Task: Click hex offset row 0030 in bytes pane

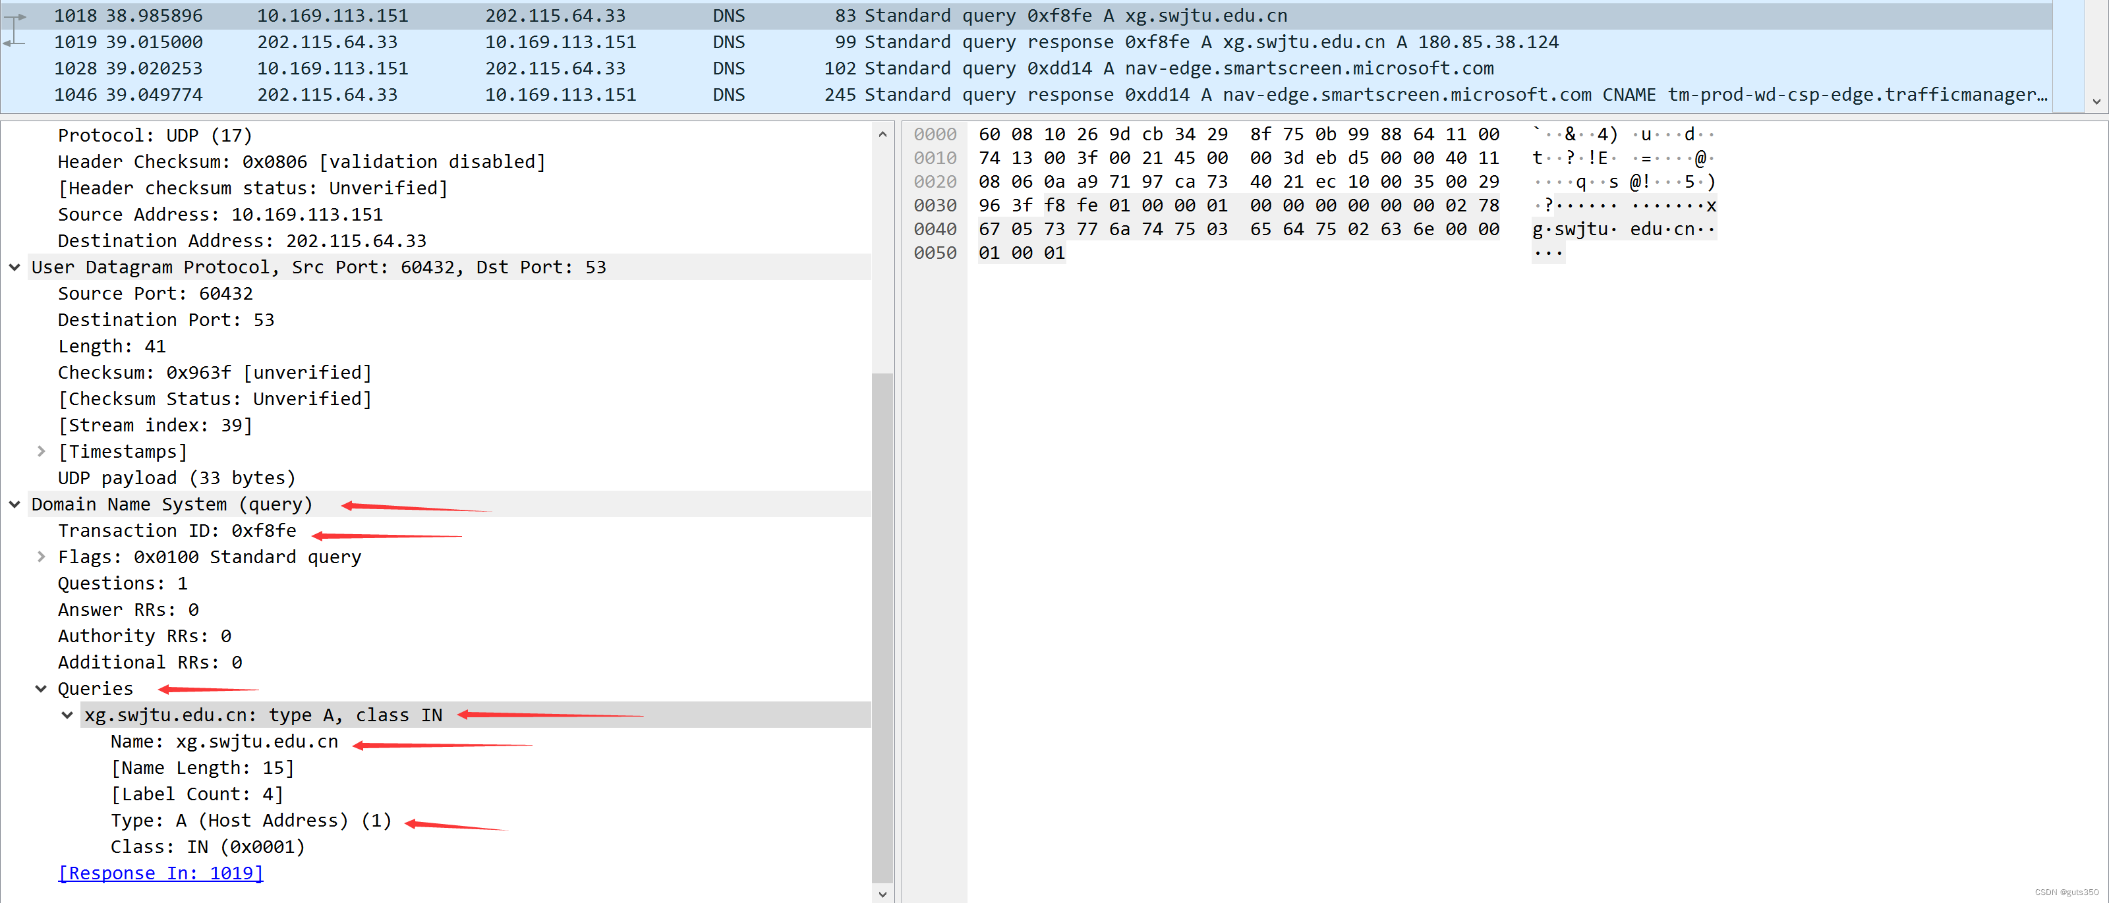Action: point(935,205)
